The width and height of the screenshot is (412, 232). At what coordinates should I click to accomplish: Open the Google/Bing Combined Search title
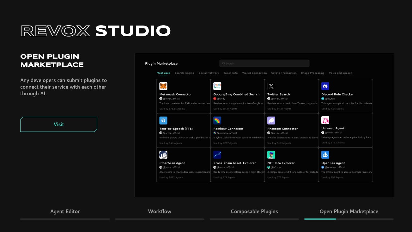click(x=236, y=94)
